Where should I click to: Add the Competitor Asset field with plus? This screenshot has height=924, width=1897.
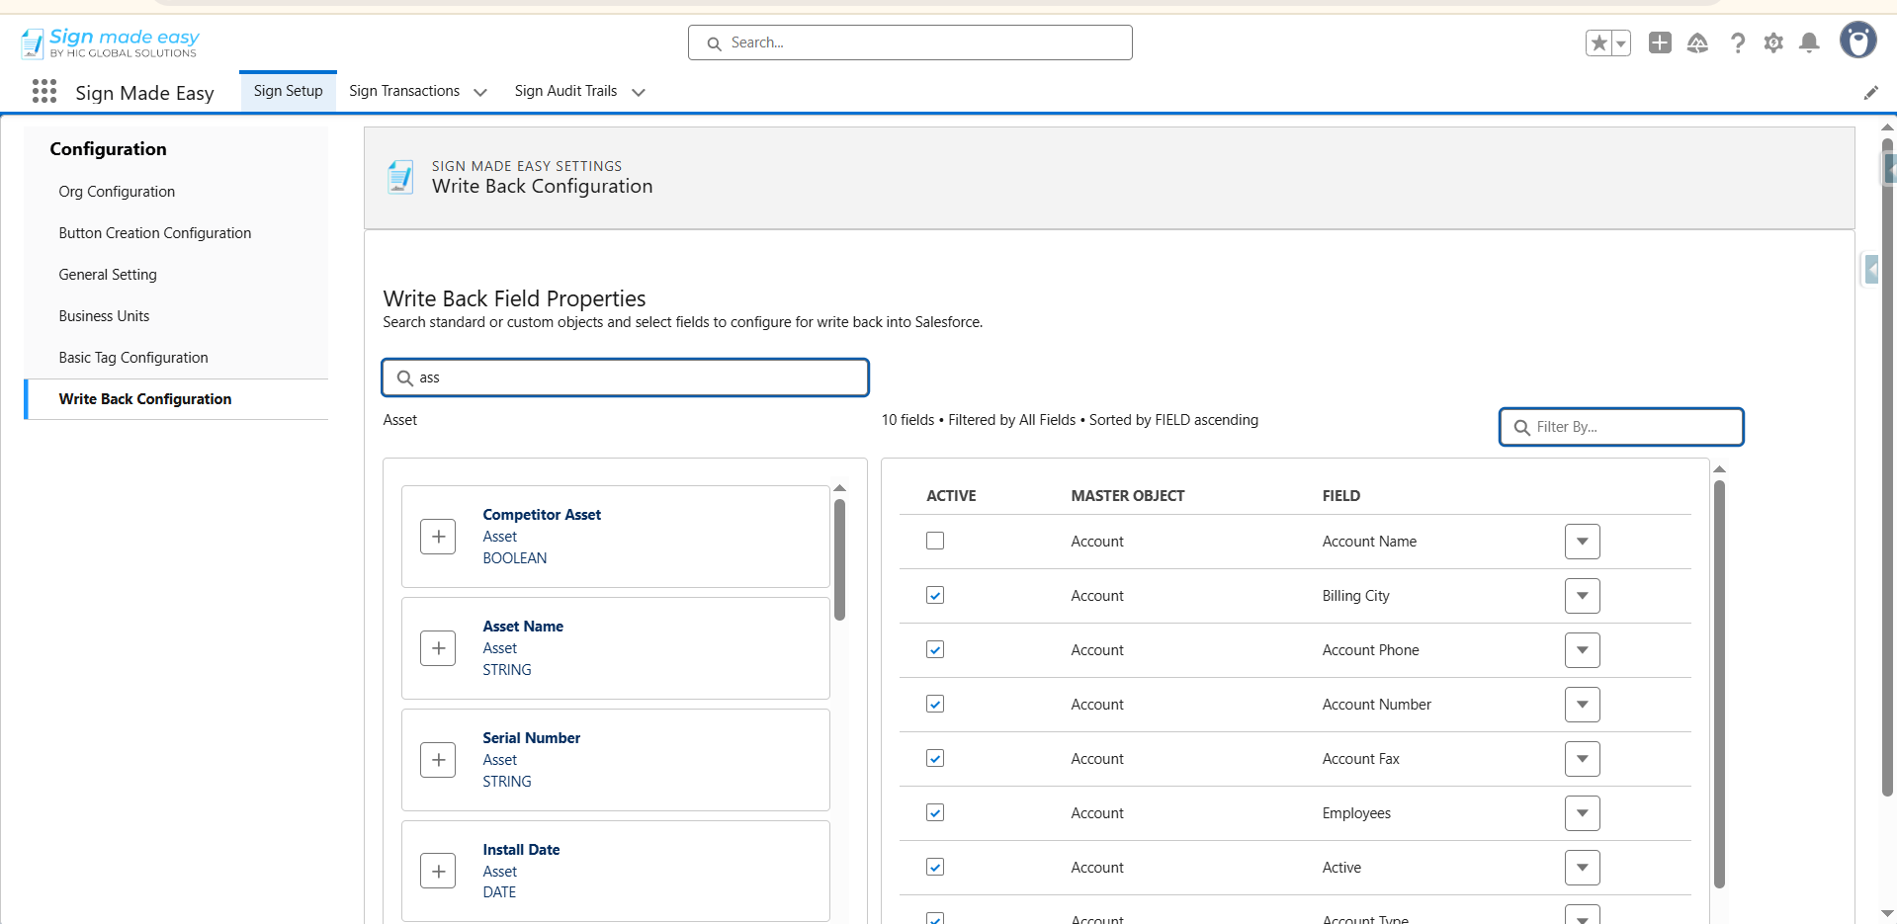438,537
